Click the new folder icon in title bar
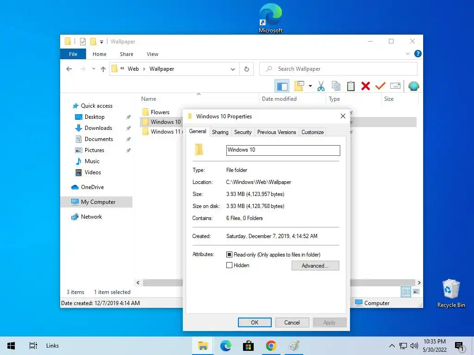This screenshot has width=474, height=355. point(94,42)
